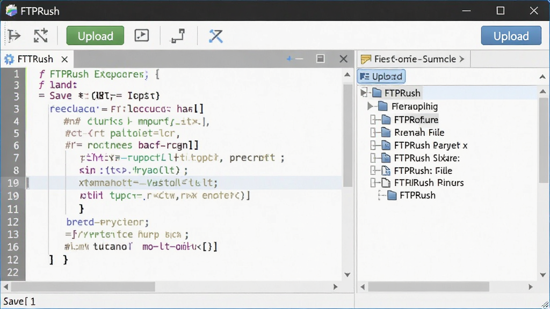Select the last FTPRush subfolder

coord(417,195)
